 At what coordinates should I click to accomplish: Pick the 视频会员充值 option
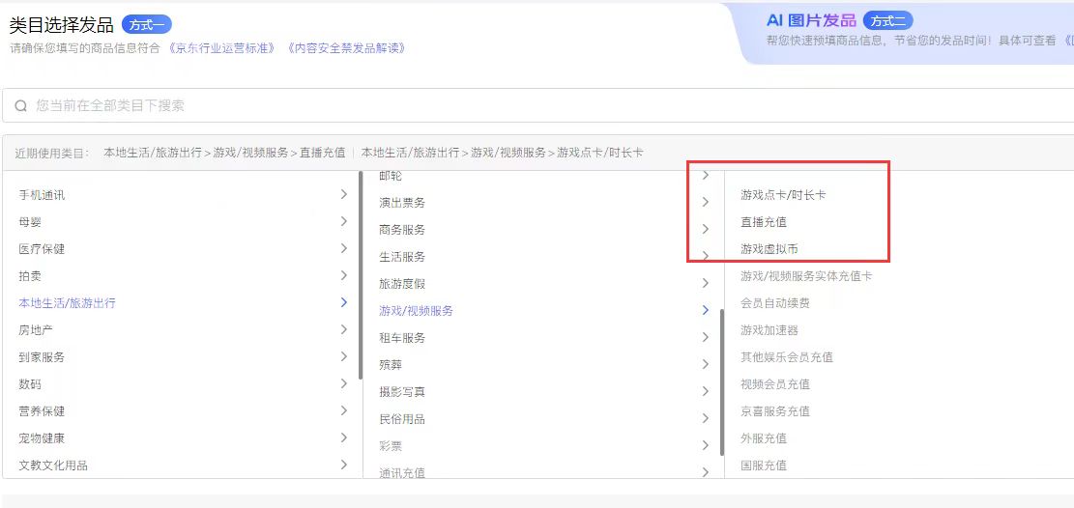[x=775, y=384]
